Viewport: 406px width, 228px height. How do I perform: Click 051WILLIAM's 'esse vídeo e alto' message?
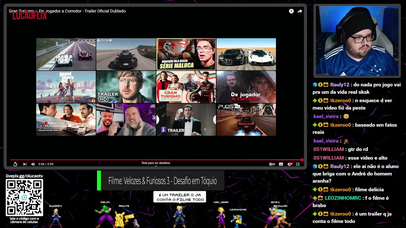click(350, 158)
